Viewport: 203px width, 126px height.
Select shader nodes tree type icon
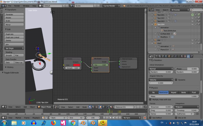(x=90, y=107)
